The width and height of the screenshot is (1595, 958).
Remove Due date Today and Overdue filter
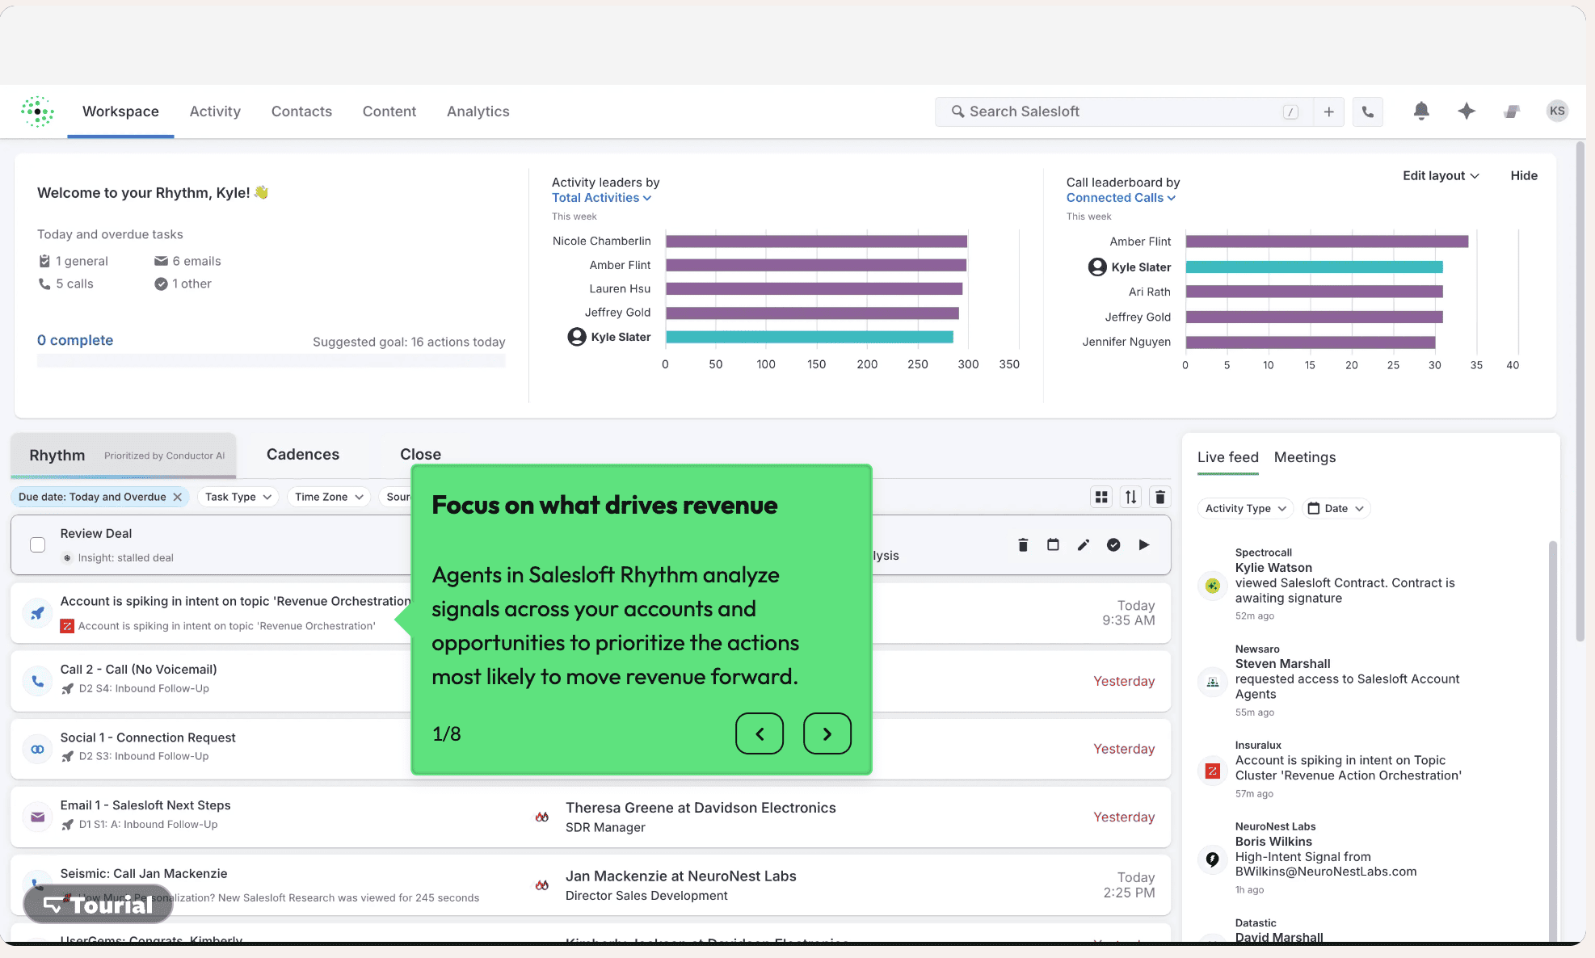tap(177, 497)
